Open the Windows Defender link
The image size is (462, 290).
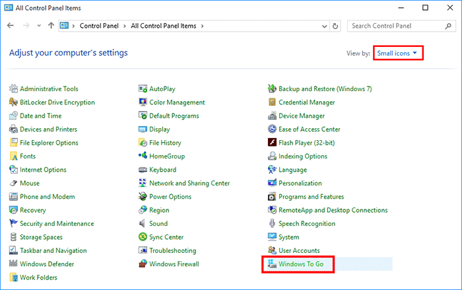tap(47, 264)
